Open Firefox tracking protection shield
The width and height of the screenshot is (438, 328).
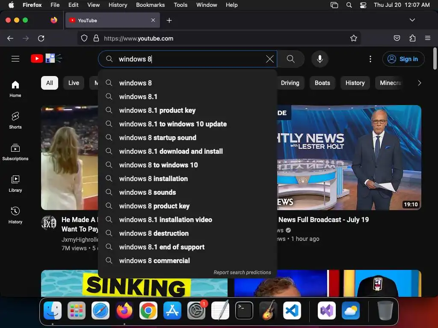84,38
